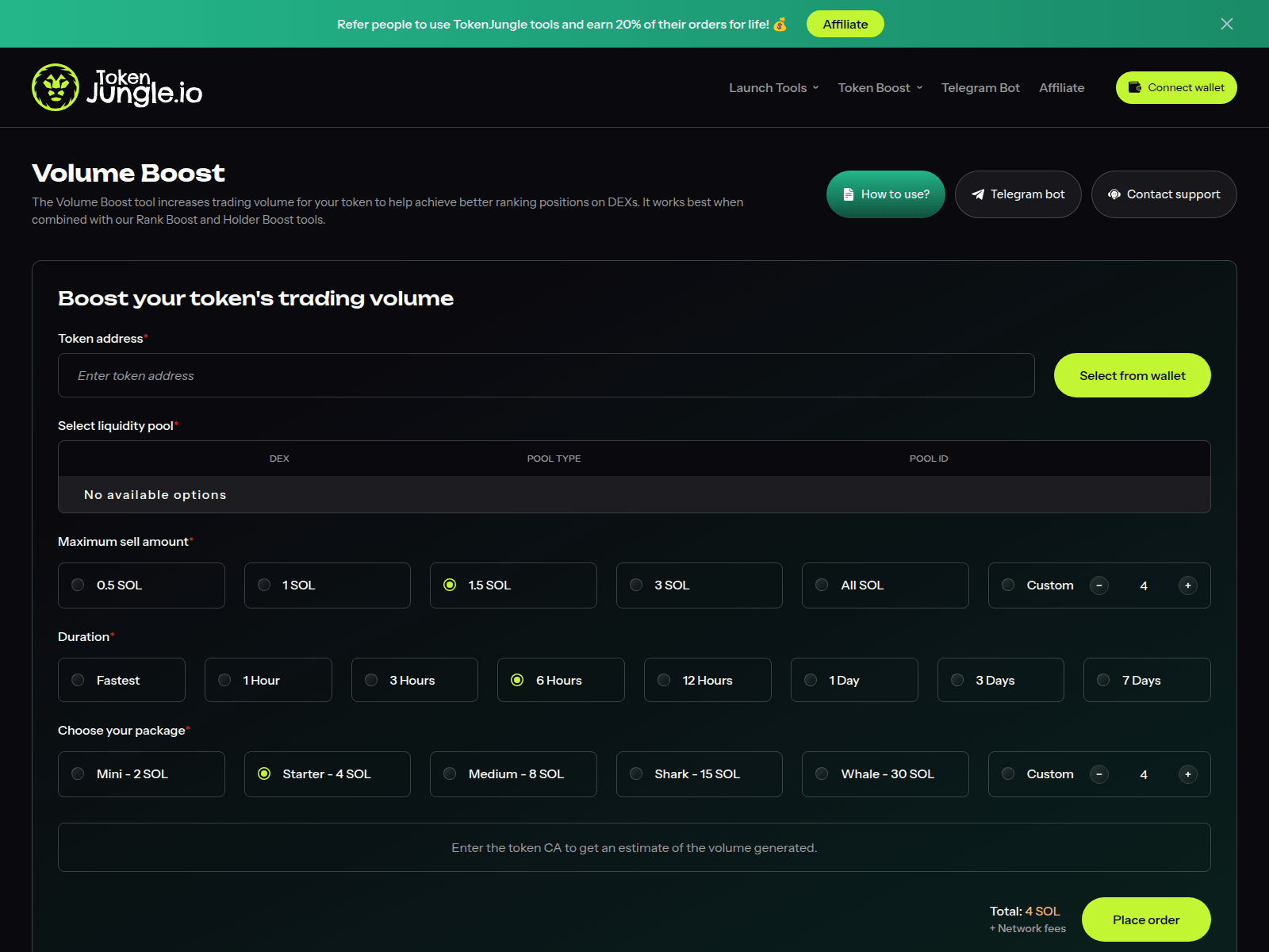Click the wallet icon in Connect wallet
This screenshot has width=1269, height=952.
click(1135, 87)
